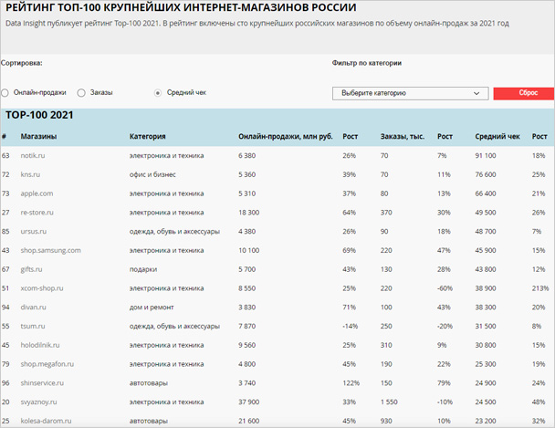
Task: Select the Средний чек sorting radio button
Action: [x=158, y=93]
